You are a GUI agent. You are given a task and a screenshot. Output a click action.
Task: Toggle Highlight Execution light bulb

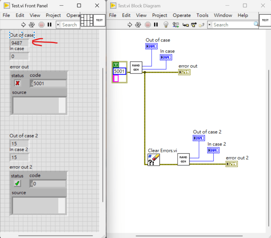166,25
